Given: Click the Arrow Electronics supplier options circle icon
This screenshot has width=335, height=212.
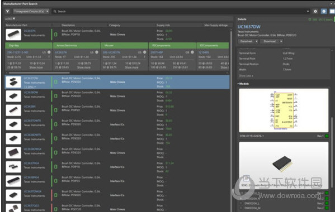Looking at the screenshot, I should [97, 52].
